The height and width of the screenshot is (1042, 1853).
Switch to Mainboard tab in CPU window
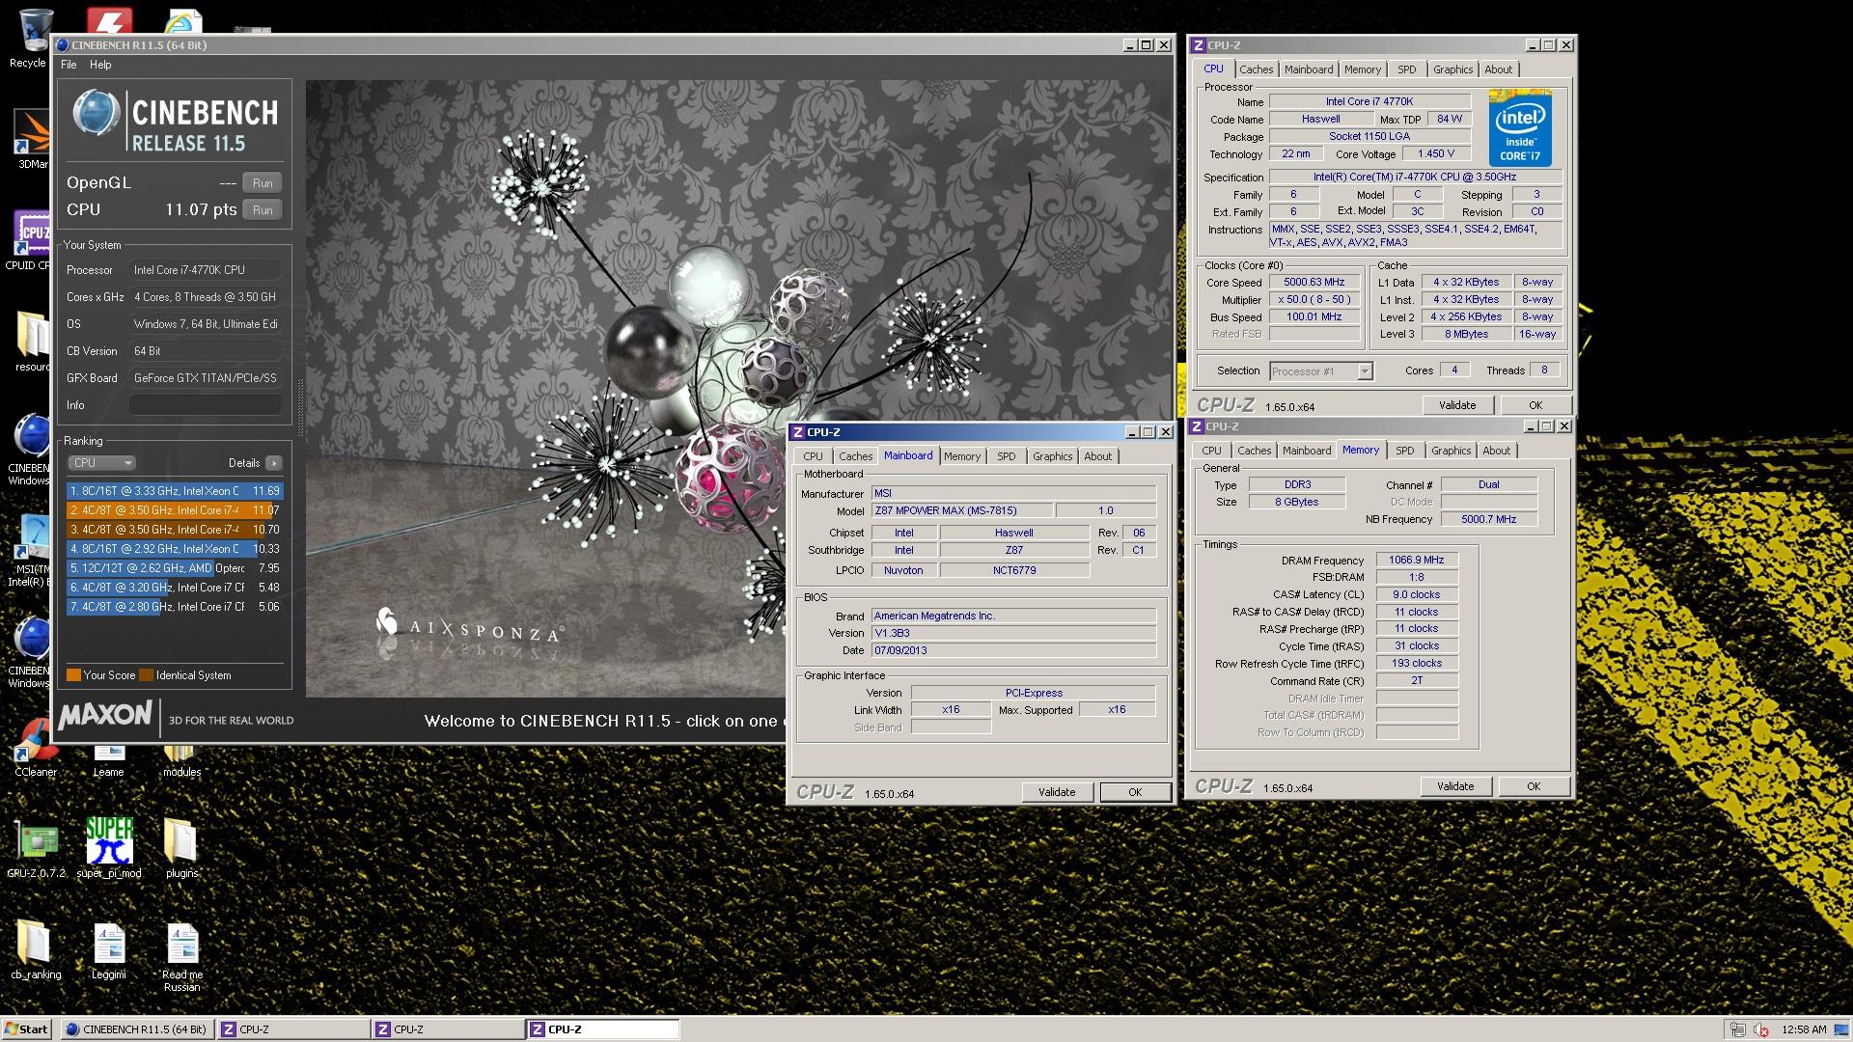point(1308,69)
